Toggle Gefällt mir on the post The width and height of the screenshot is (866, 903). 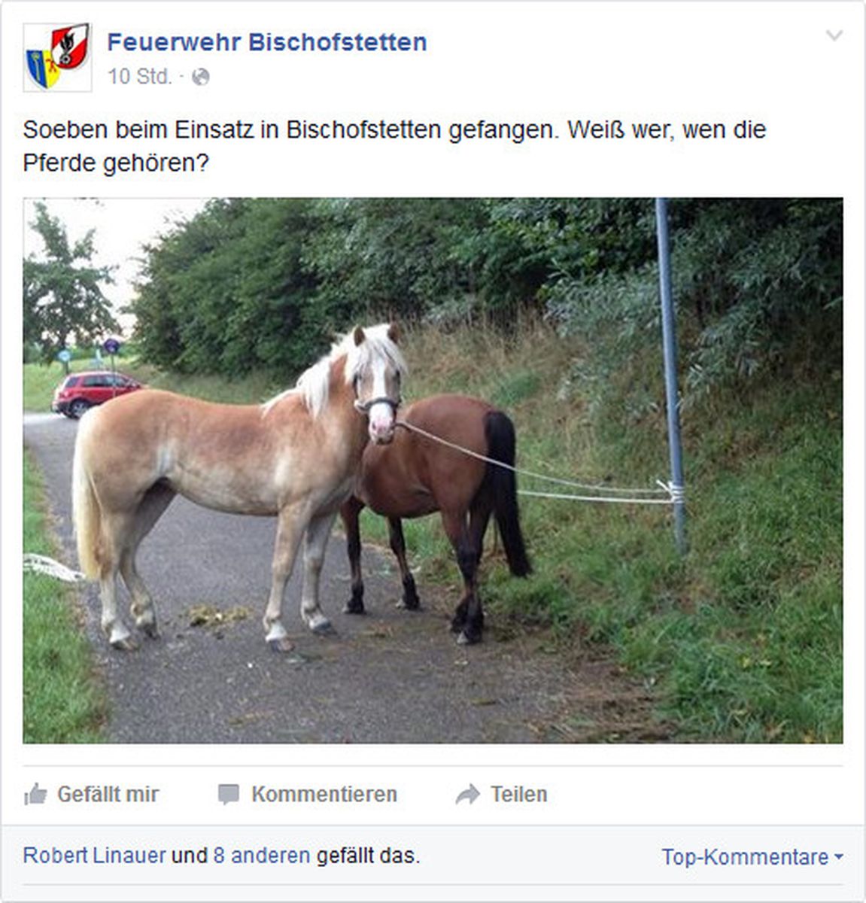click(x=92, y=794)
